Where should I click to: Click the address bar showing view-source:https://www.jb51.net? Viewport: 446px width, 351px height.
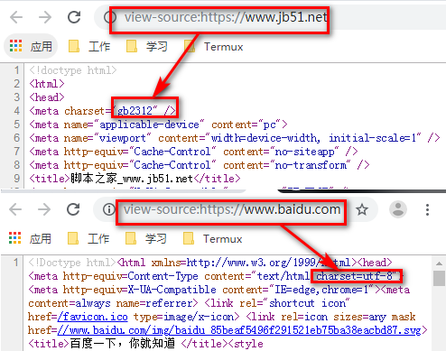pos(226,17)
